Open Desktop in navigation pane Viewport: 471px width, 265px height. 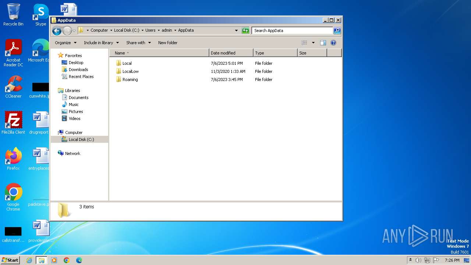[x=76, y=63]
